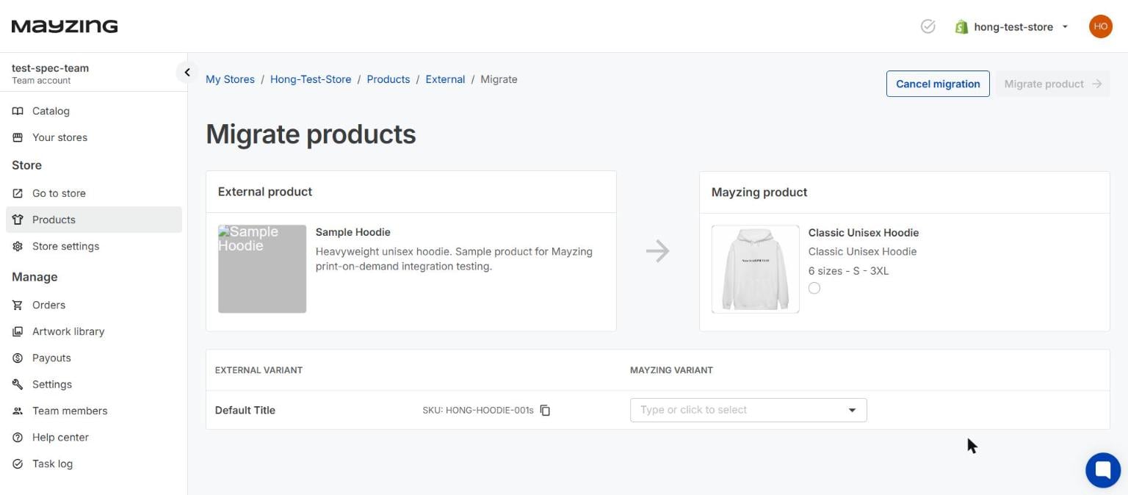Click the Help center question icon
1128x495 pixels.
coord(18,437)
